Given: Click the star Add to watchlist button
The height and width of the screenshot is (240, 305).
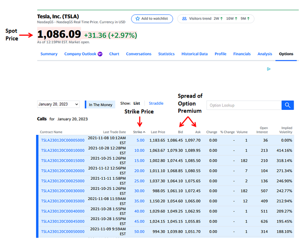Looking at the screenshot, I should pyautogui.click(x=152, y=18).
